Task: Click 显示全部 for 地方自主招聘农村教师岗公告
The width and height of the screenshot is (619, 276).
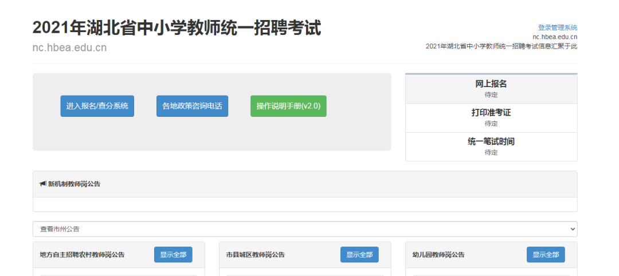Action: [x=173, y=255]
